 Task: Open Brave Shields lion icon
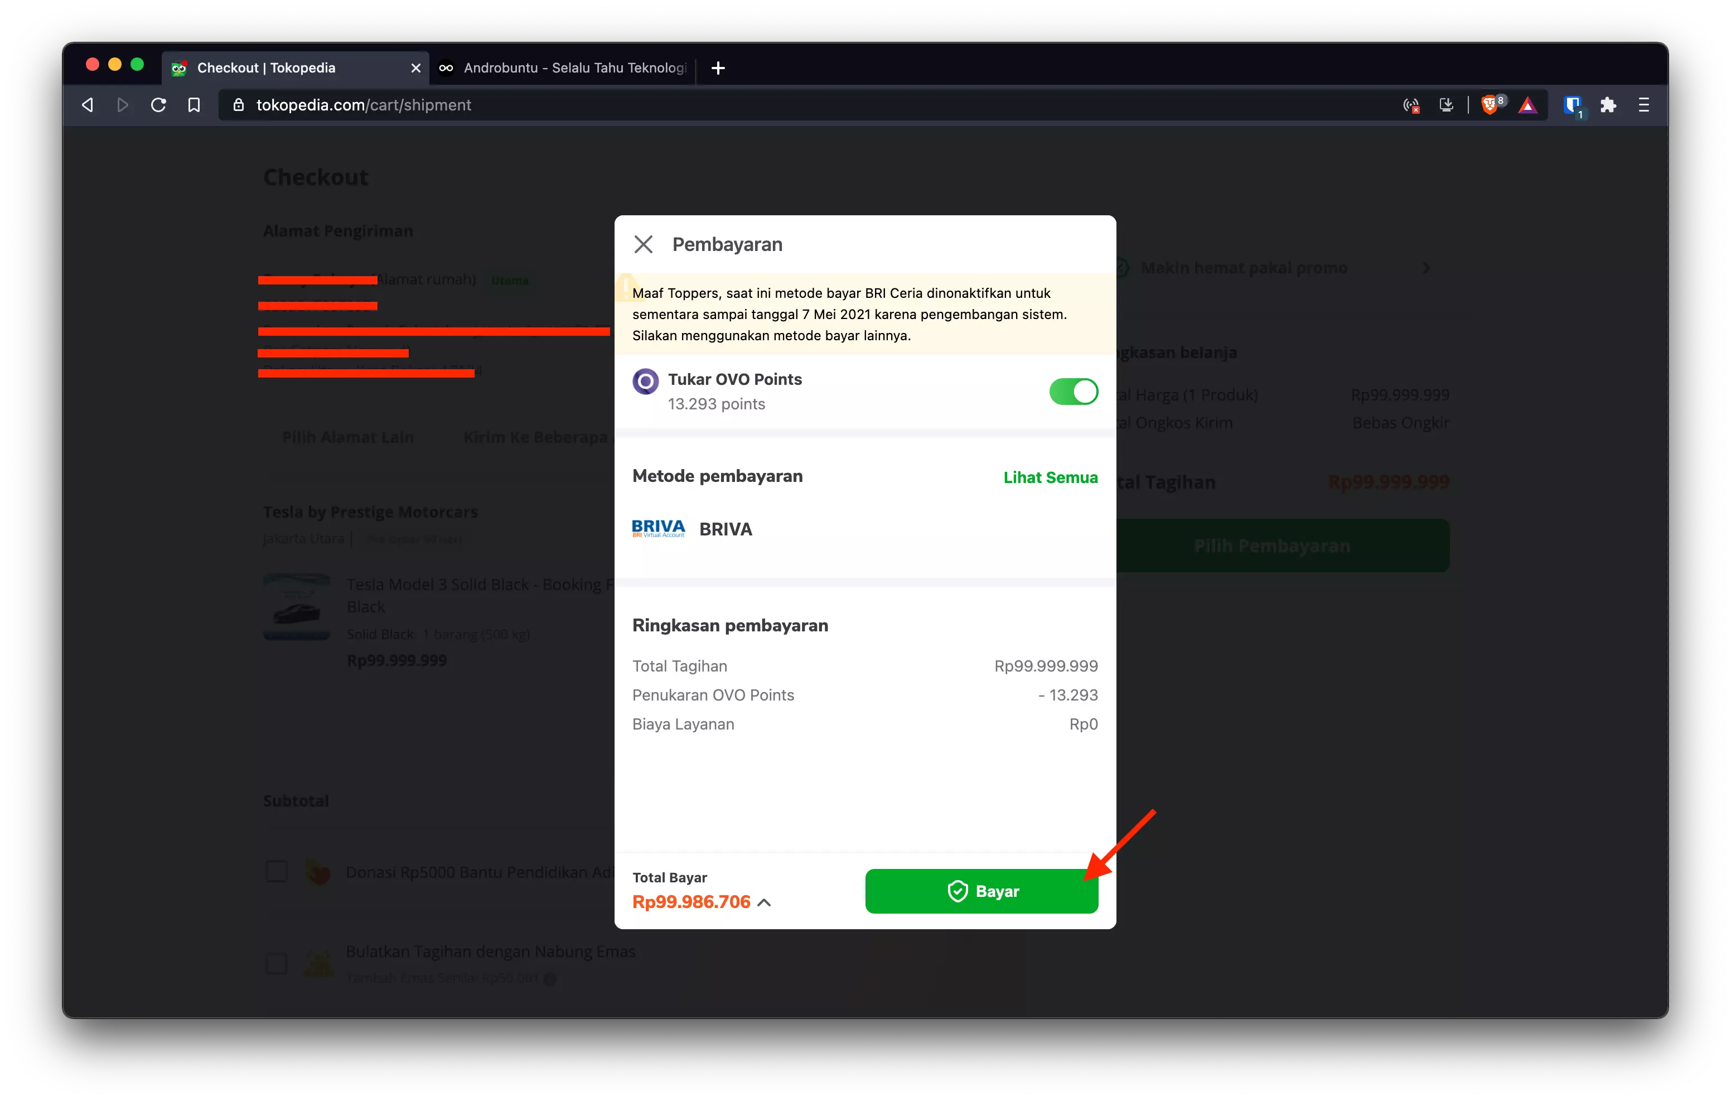1490,105
